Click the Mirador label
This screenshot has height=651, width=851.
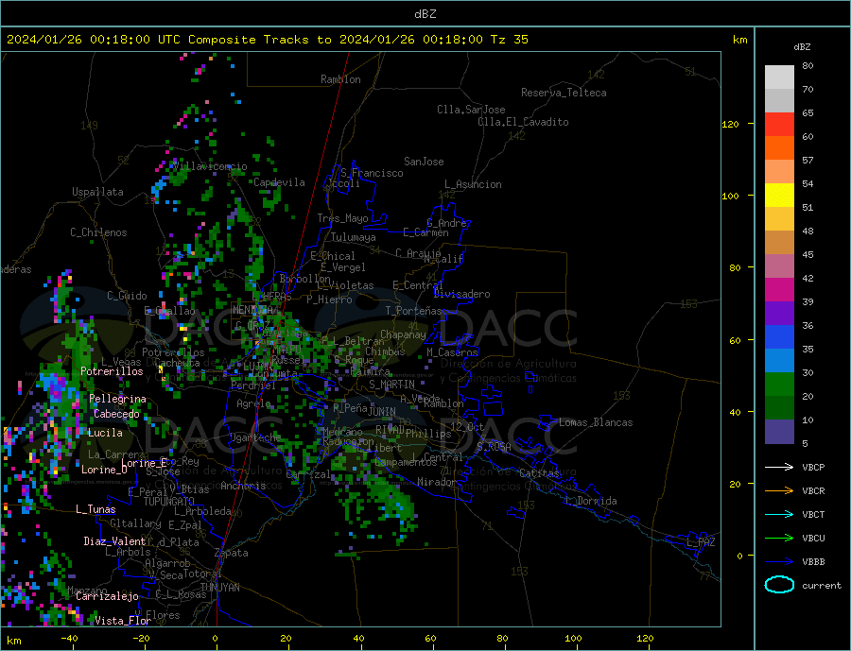point(438,482)
